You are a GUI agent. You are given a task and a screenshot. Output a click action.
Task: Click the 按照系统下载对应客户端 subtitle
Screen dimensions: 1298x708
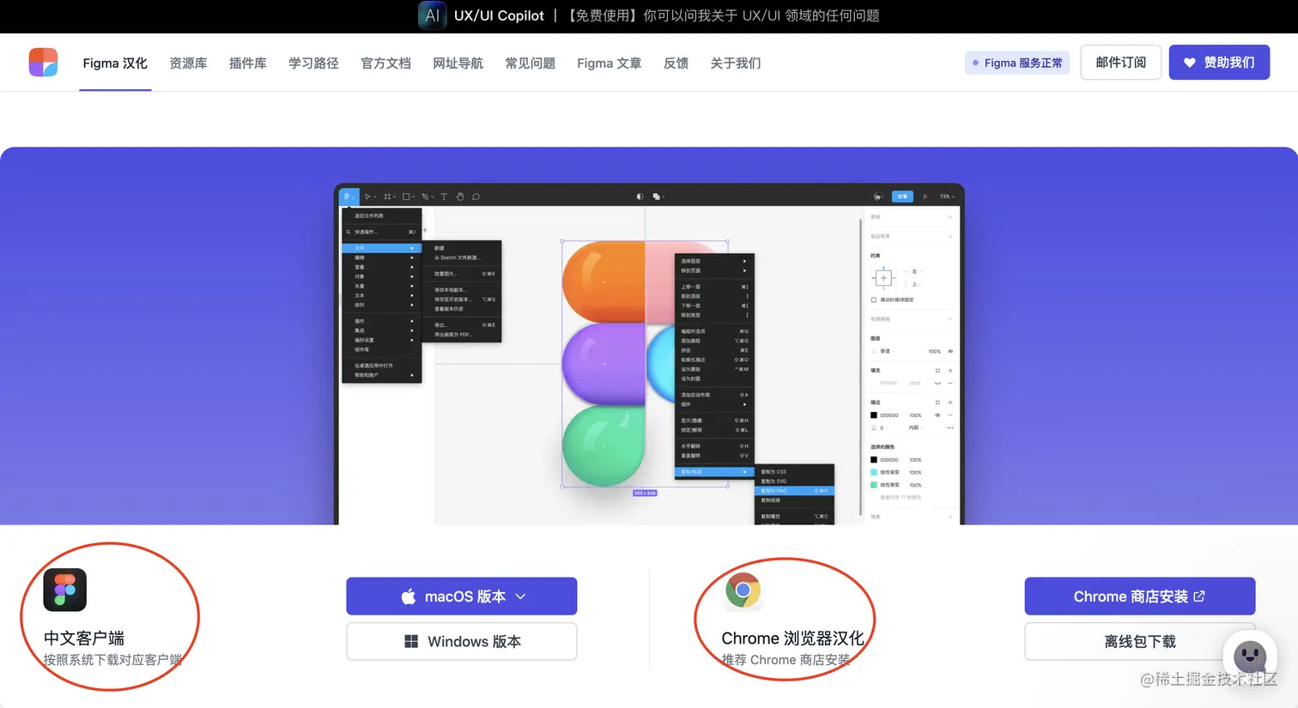112,660
